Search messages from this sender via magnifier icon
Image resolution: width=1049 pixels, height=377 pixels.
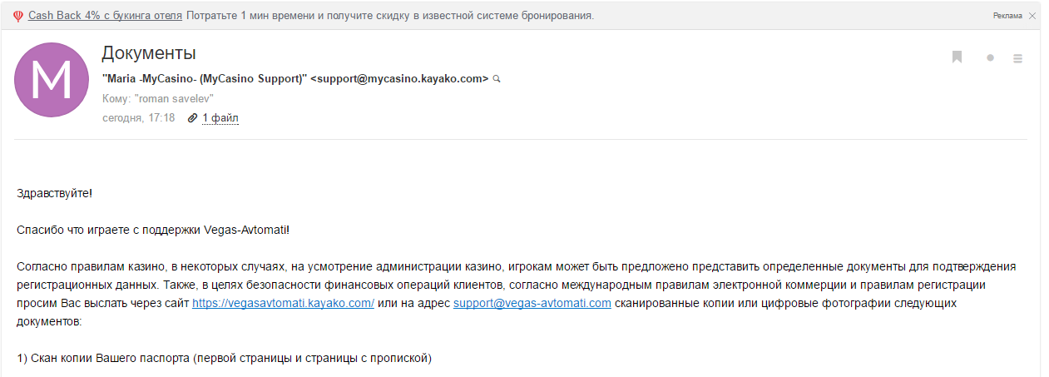497,79
